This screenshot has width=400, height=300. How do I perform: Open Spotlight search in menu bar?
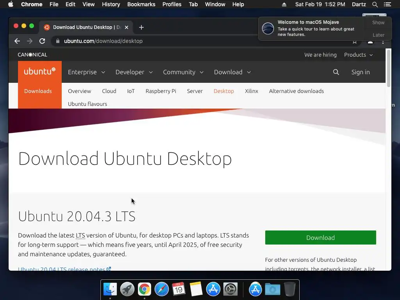tap(375, 4)
